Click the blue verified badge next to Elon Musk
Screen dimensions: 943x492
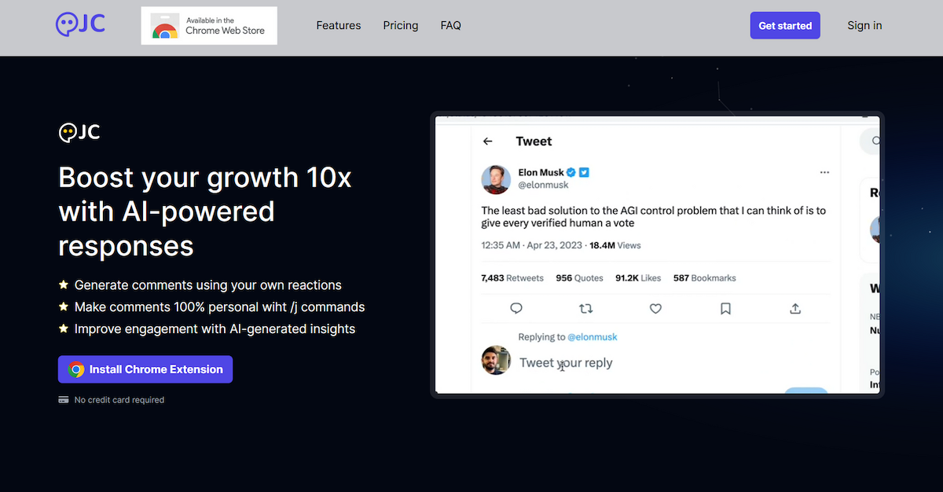click(572, 172)
